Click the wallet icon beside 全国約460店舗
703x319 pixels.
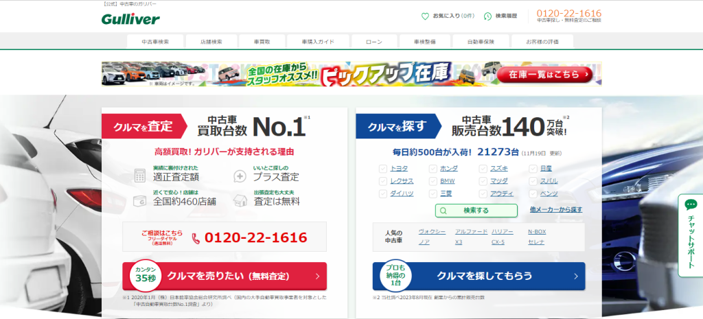(140, 200)
